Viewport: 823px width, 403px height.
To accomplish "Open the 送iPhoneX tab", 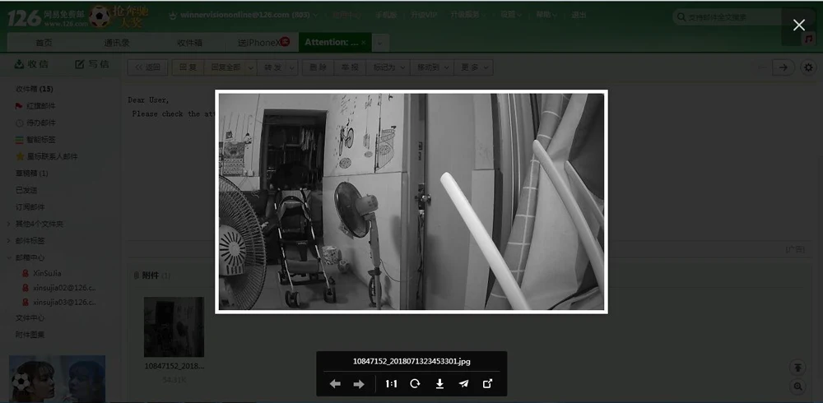I will [x=263, y=43].
